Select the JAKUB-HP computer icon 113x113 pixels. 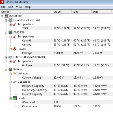pyautogui.click(x=6, y=16)
